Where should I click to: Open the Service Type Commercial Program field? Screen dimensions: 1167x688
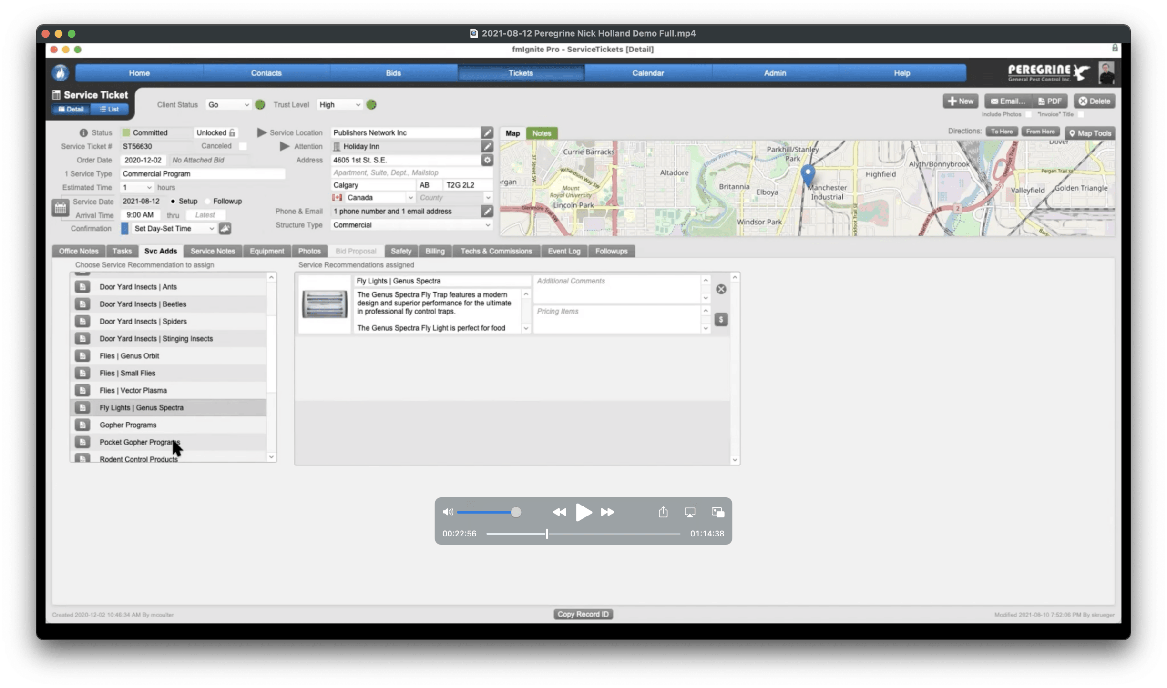pos(203,173)
